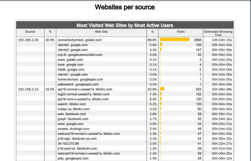Click the 18.9% source percentage
This screenshot has height=161, width=251.
pyautogui.click(x=50, y=89)
